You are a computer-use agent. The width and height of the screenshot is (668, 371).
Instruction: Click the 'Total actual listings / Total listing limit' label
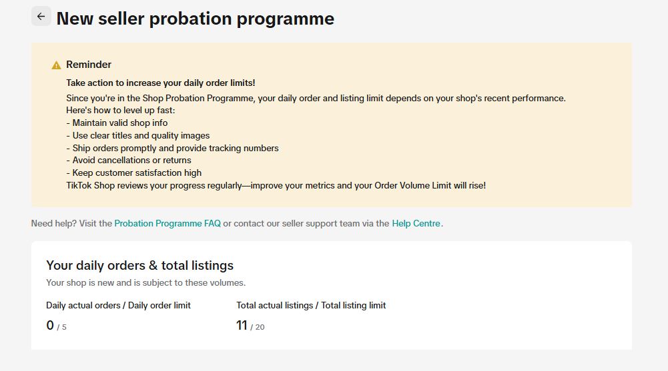[311, 306]
